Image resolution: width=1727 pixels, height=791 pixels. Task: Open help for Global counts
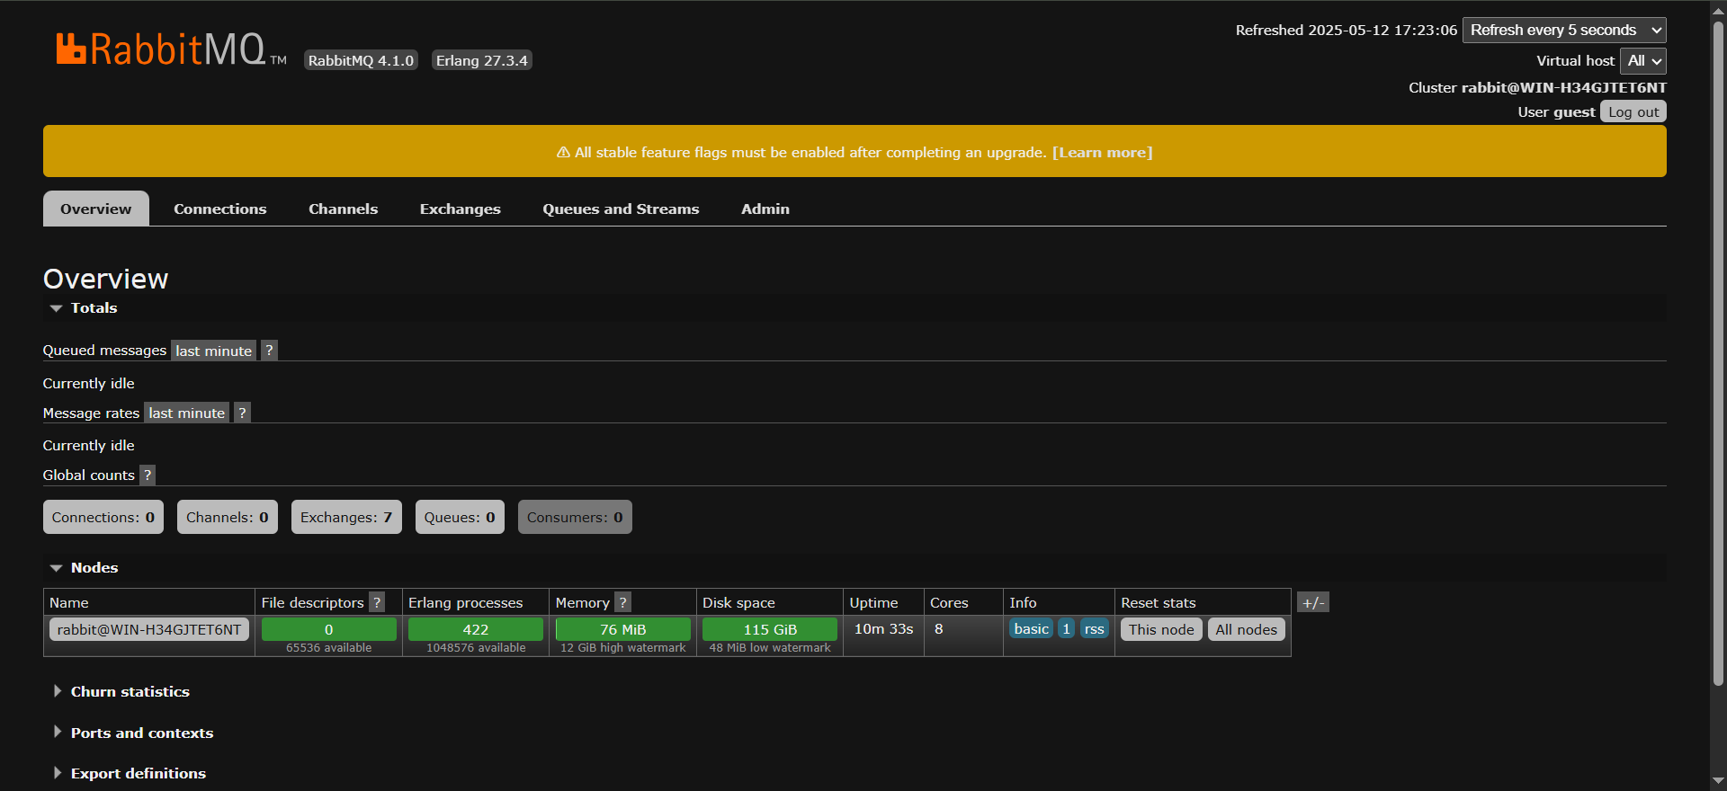pyautogui.click(x=148, y=475)
